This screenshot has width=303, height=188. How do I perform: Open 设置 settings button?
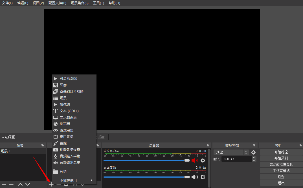pos(281,177)
